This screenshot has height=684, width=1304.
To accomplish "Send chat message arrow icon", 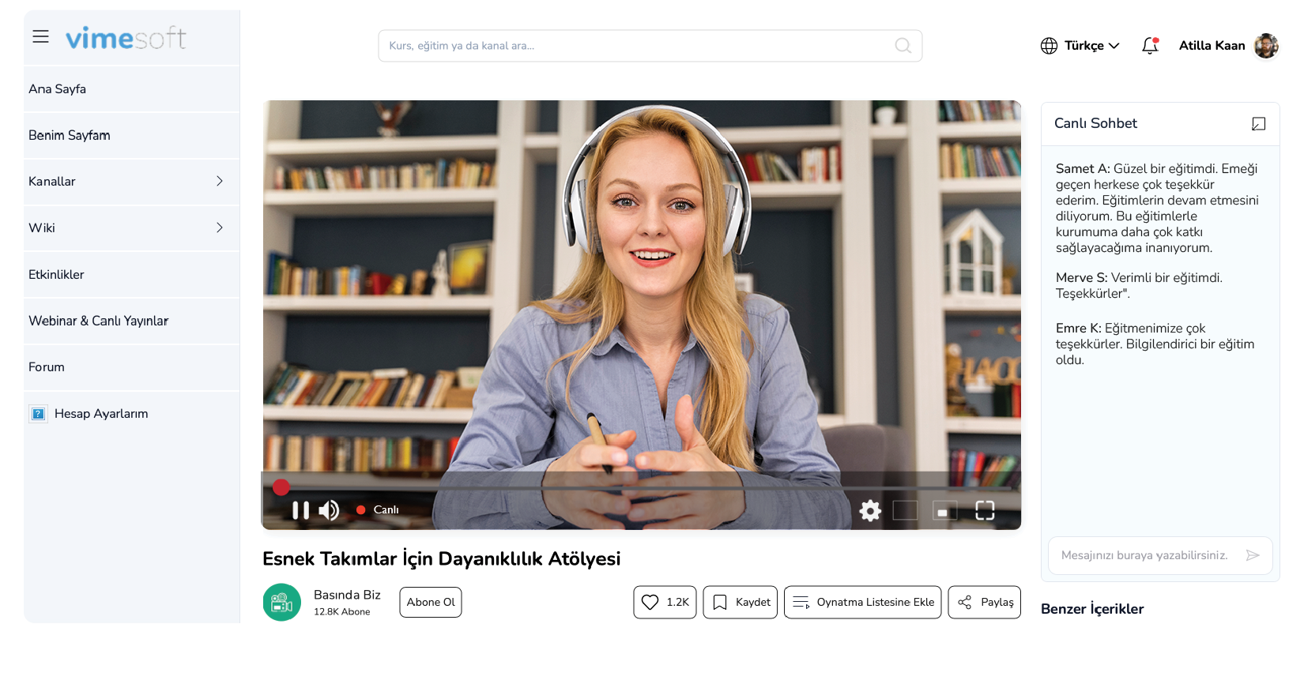I will (1253, 555).
